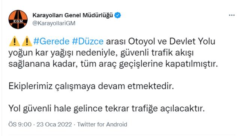Screen dimensions: 240x136
Task: Click the word 'kapatılmıştır' in tweet
Action: tap(192, 64)
